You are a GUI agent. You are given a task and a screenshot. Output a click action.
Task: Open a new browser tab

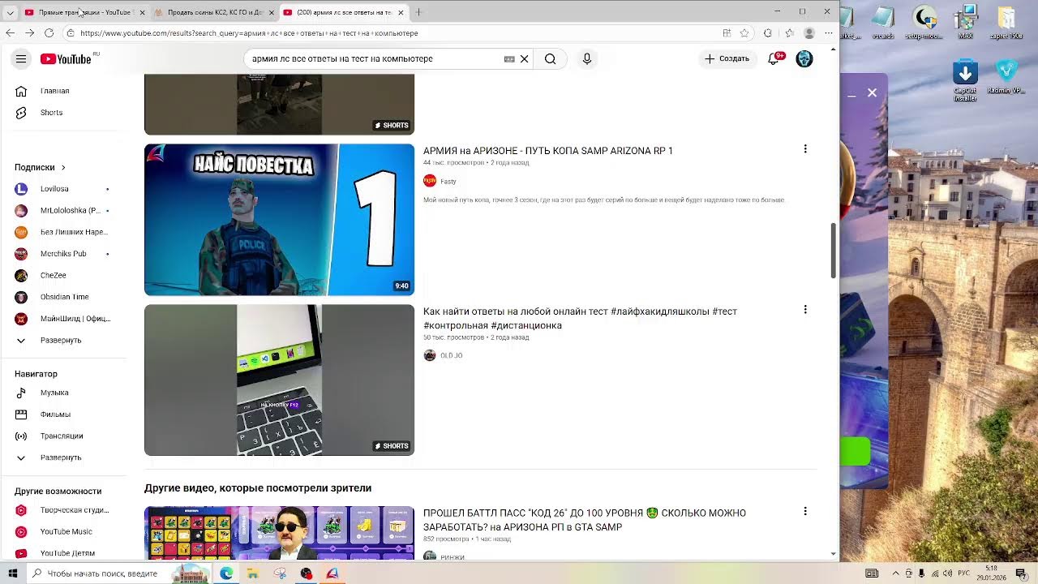(418, 12)
